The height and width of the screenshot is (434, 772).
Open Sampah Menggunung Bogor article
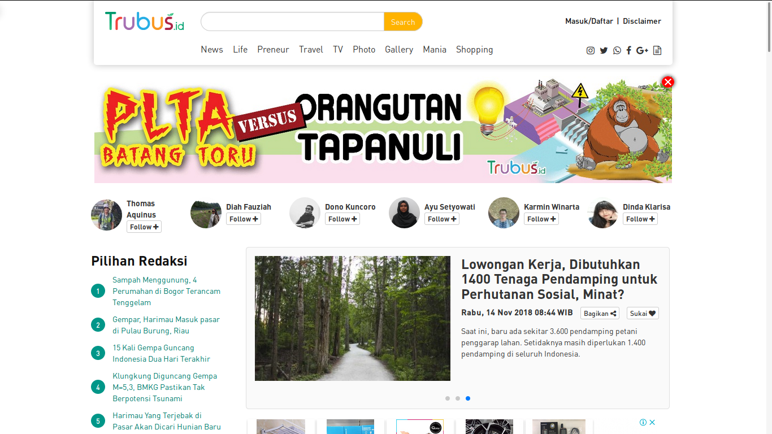166,291
